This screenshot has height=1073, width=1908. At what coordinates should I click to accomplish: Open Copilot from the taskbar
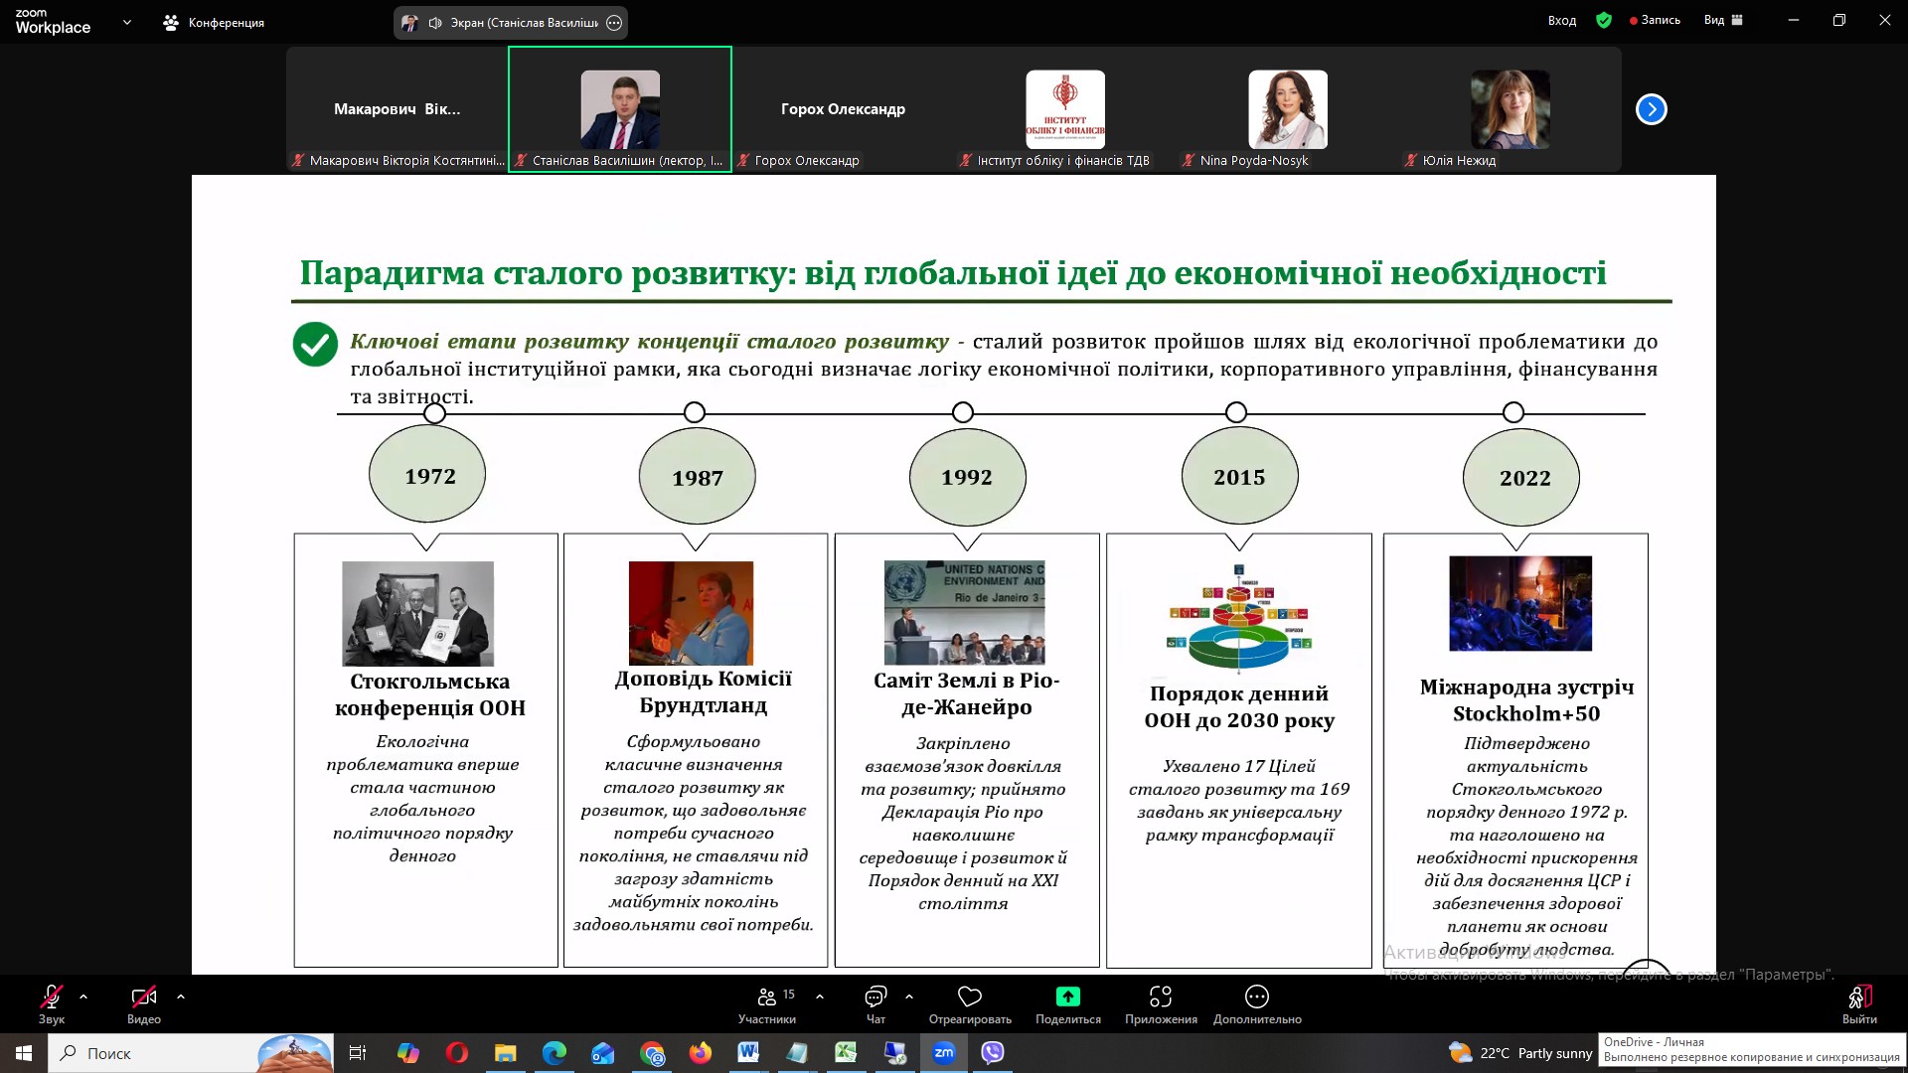click(x=407, y=1053)
